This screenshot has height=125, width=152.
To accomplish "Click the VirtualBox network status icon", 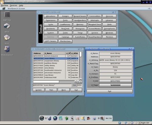I will pos(126,123).
